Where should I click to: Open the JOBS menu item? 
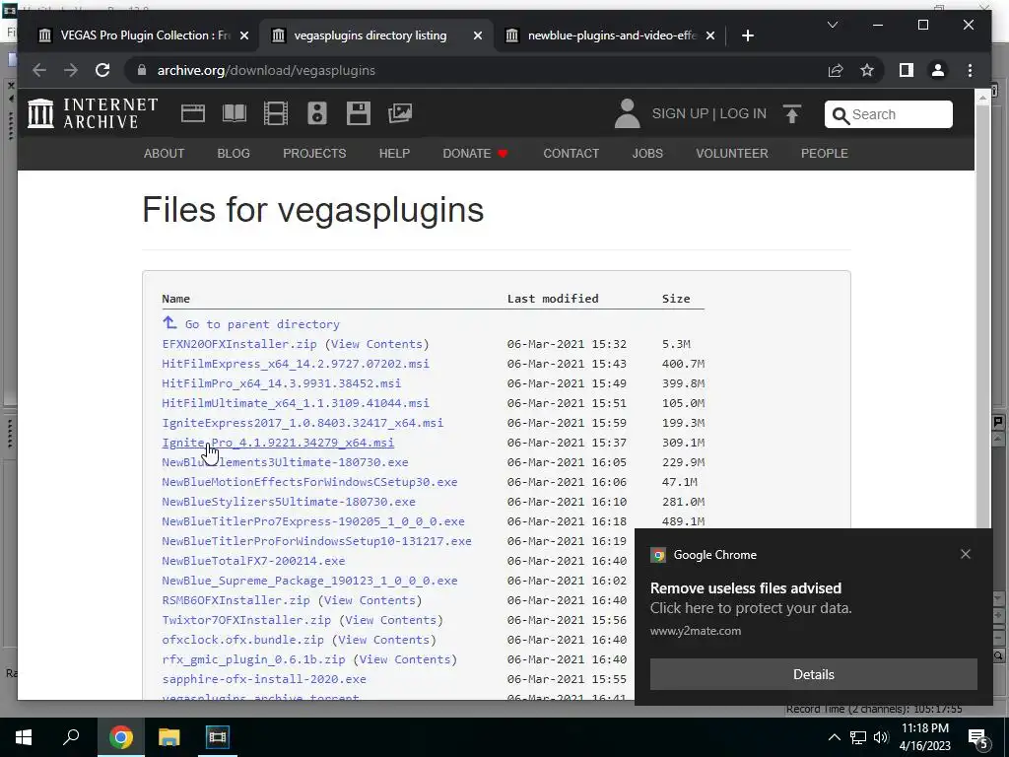(x=647, y=153)
